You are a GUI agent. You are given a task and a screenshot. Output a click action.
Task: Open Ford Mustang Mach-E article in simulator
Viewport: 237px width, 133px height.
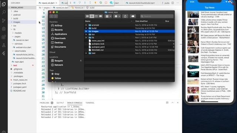point(210,74)
